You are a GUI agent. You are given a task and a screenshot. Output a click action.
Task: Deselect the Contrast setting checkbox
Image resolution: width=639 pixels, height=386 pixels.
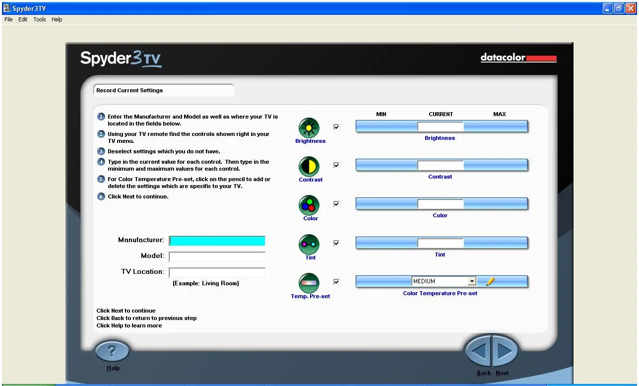pos(336,165)
